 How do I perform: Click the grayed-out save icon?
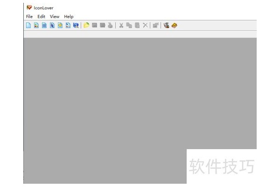tap(94, 25)
